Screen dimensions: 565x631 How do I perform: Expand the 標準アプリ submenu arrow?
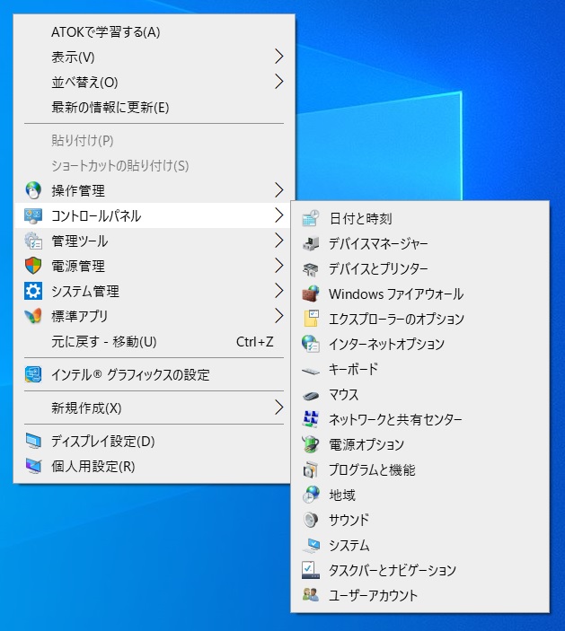pos(279,316)
